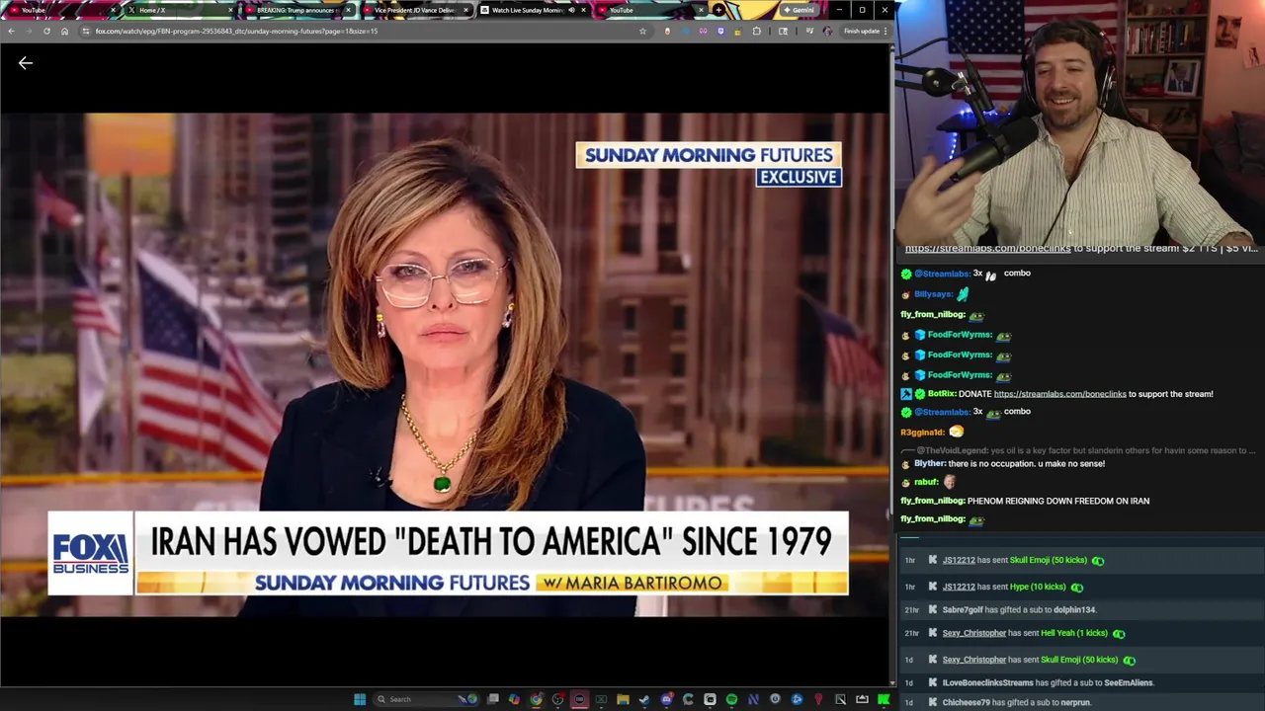The image size is (1265, 711).
Task: Open a new browser tab with the plus button
Action: pos(718,10)
